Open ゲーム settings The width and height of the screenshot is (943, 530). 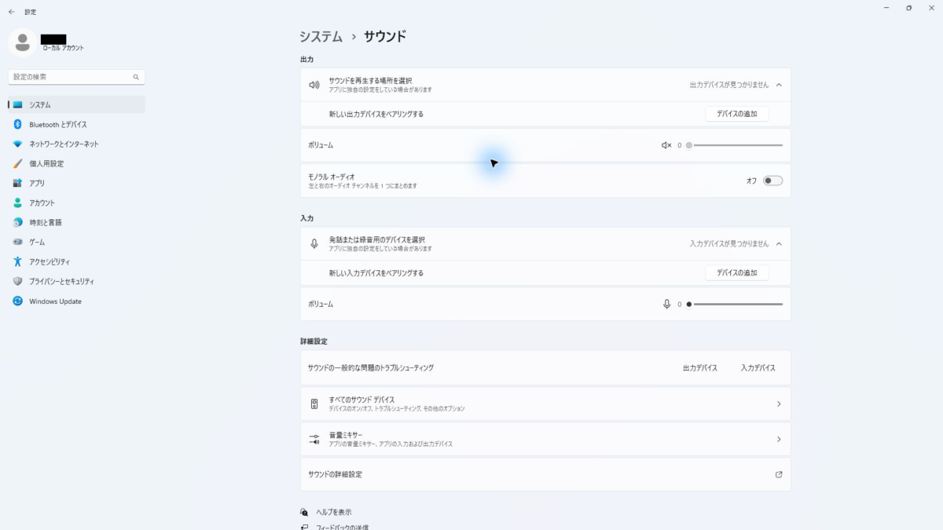coord(77,242)
